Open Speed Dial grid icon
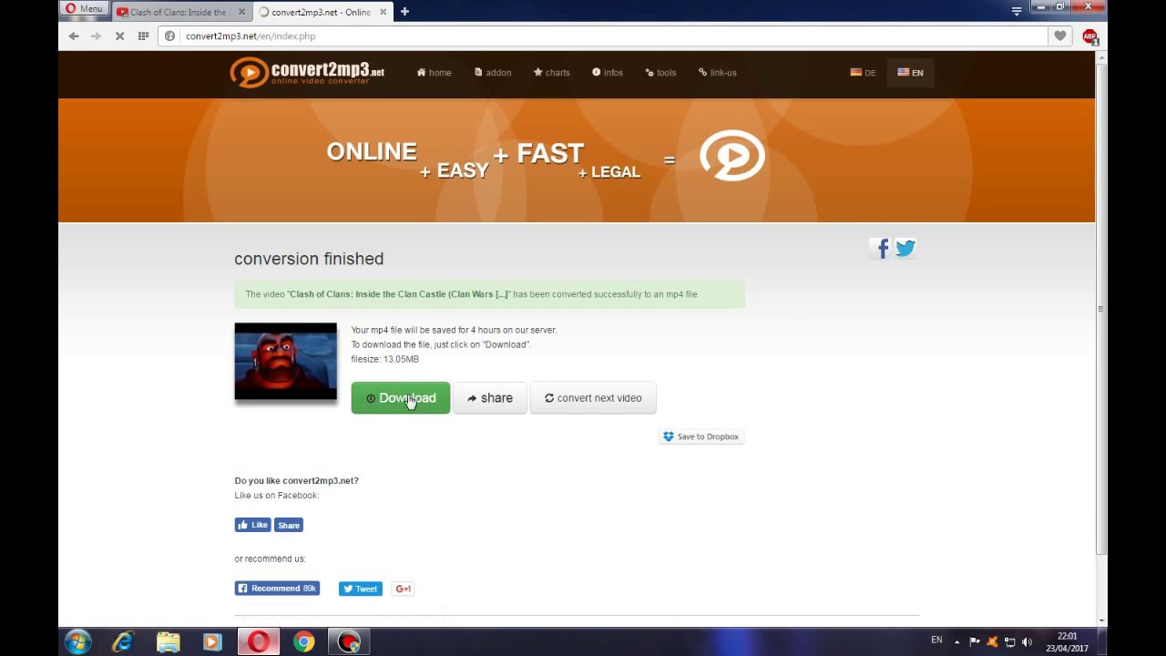1166x656 pixels. tap(143, 36)
